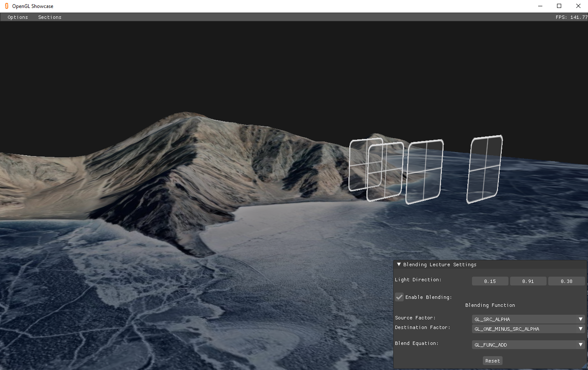Screen dimensions: 588x370
Task: Maximize the OpenGL Showcase window
Action: tap(559, 6)
